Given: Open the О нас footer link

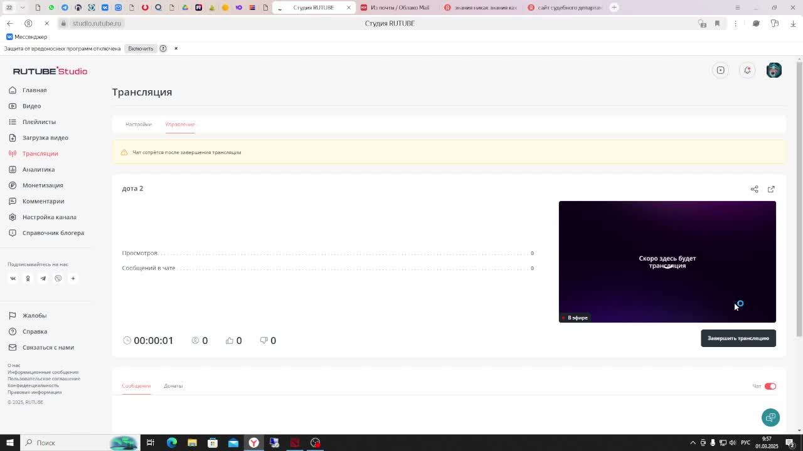Looking at the screenshot, I should (x=14, y=365).
